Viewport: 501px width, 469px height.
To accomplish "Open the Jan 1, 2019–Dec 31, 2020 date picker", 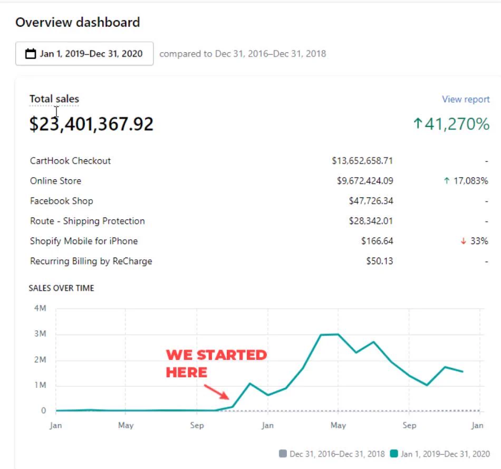I will [x=84, y=54].
